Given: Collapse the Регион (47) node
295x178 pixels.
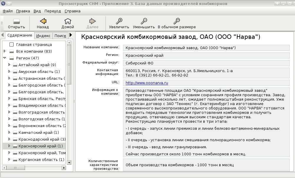Looking at the screenshot, I should 5,58.
